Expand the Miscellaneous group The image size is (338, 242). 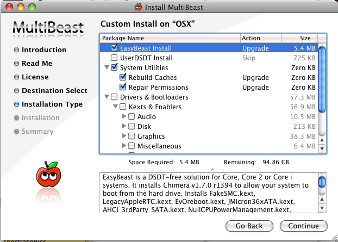coord(124,146)
